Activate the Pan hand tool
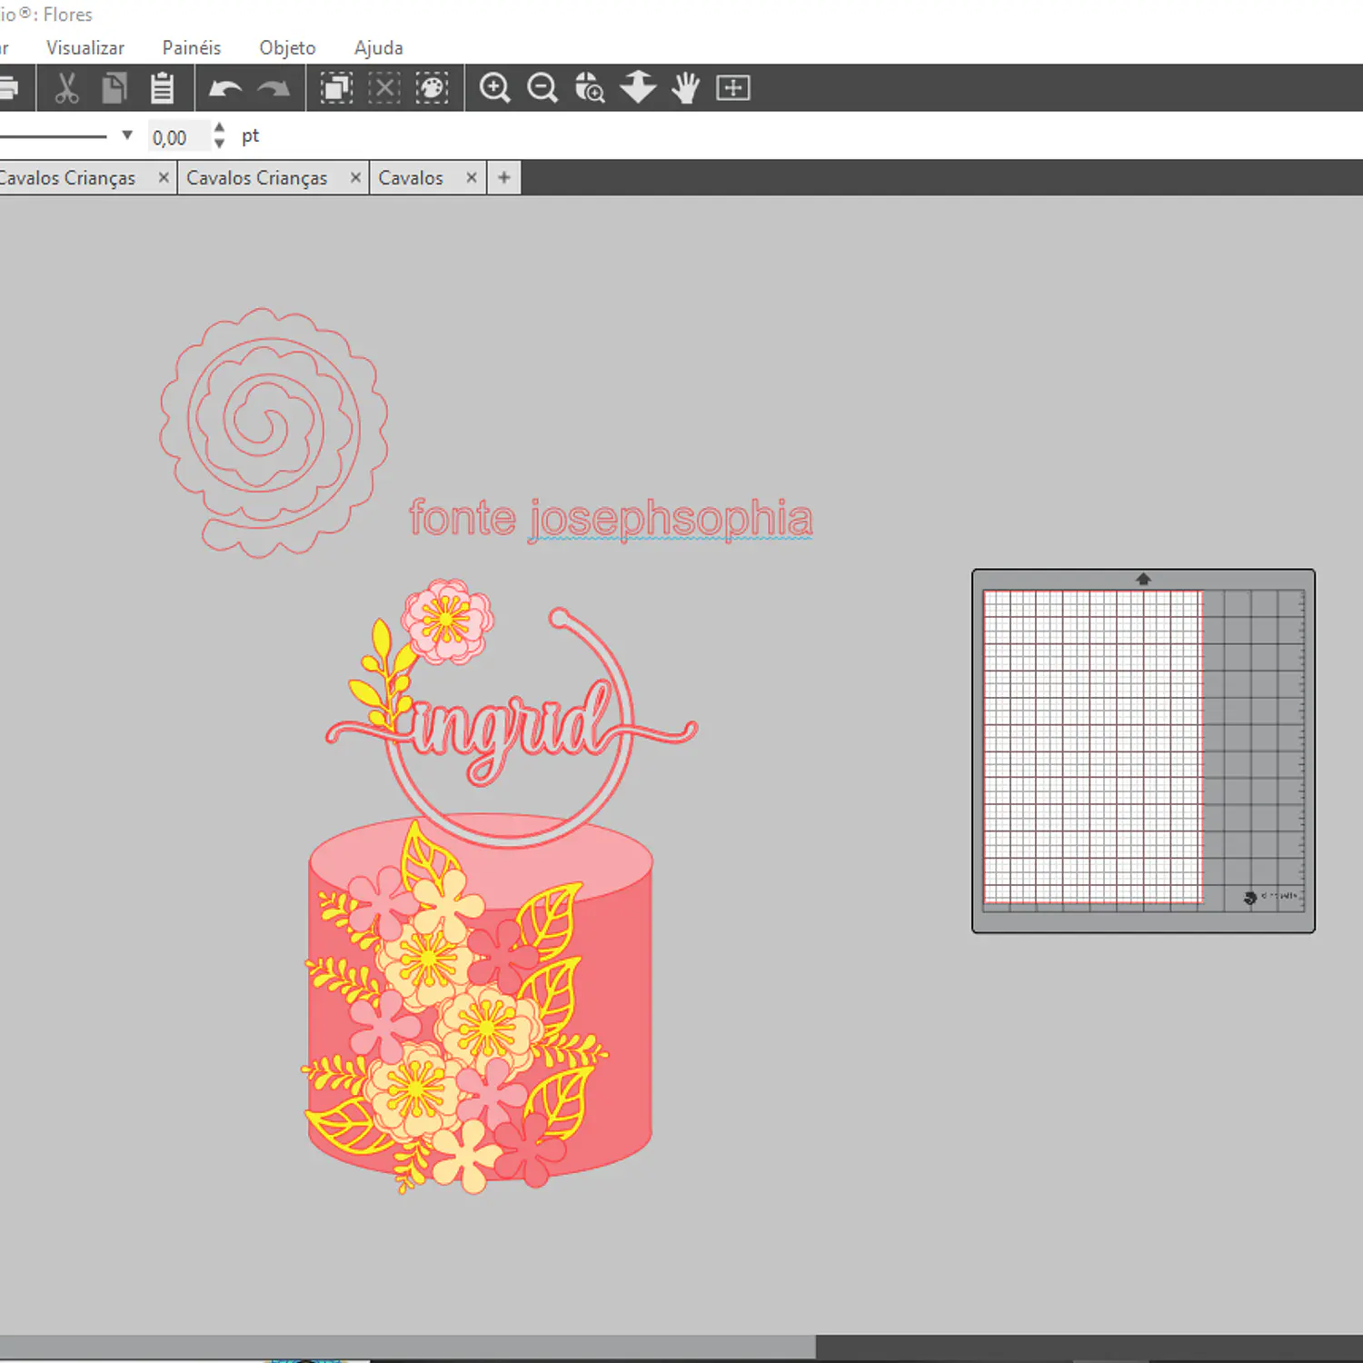 pos(686,88)
